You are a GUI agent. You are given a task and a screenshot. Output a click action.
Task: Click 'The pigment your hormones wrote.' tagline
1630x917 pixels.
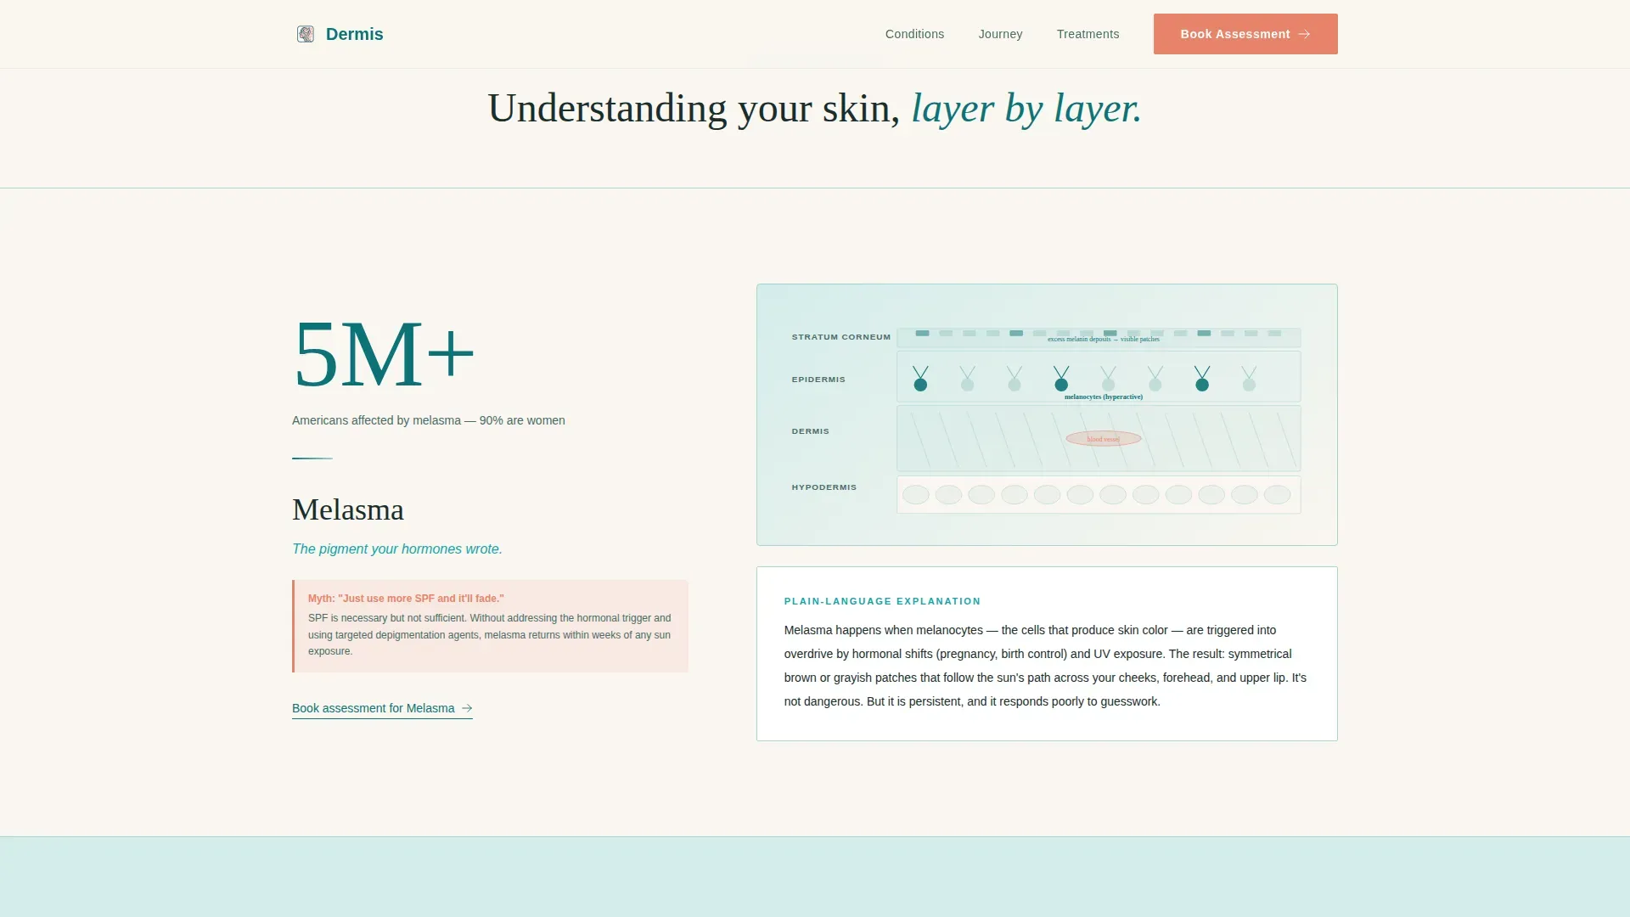(397, 549)
